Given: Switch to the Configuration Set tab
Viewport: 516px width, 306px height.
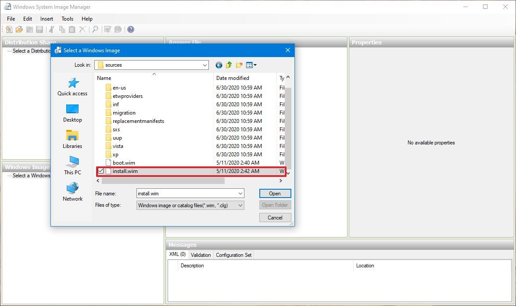Looking at the screenshot, I should pos(233,255).
